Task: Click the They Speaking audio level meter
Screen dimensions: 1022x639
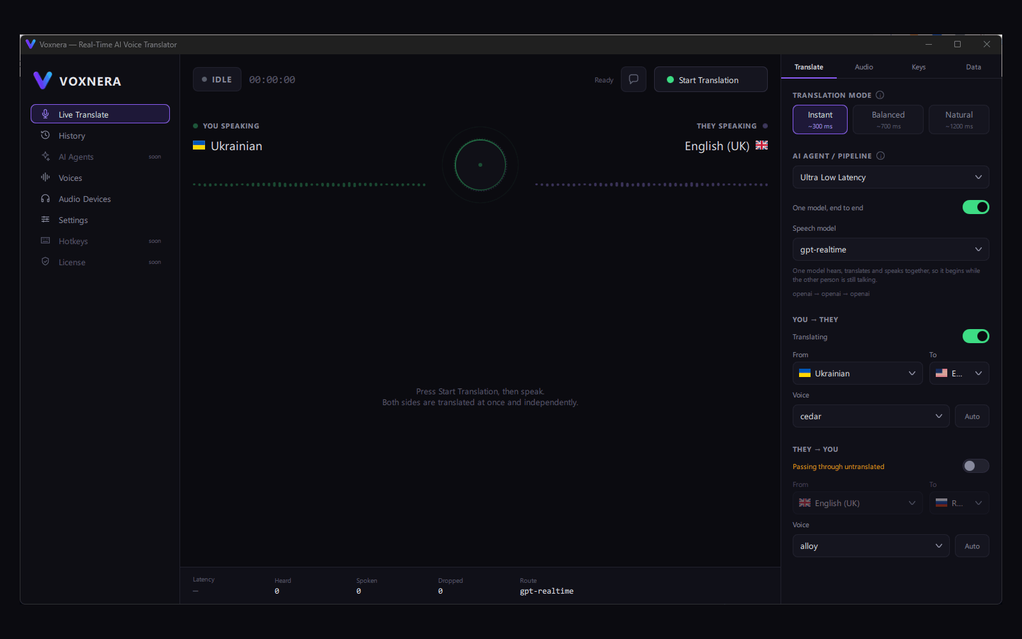Action: (x=652, y=185)
